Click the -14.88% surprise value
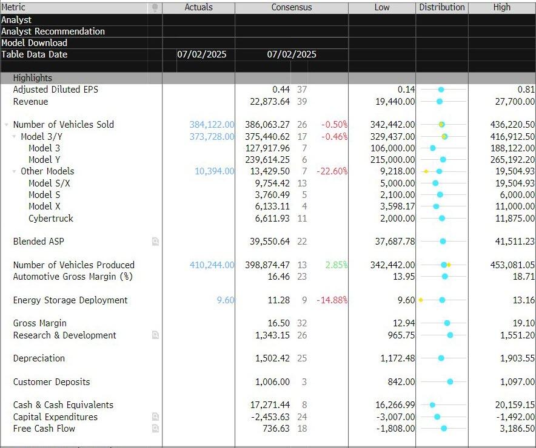This screenshot has height=448, width=536. [x=332, y=300]
